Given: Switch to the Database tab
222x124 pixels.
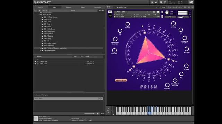Looking at the screenshot, I should click(x=69, y=7).
